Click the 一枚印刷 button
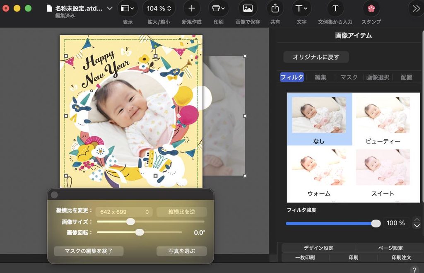 tap(305, 257)
